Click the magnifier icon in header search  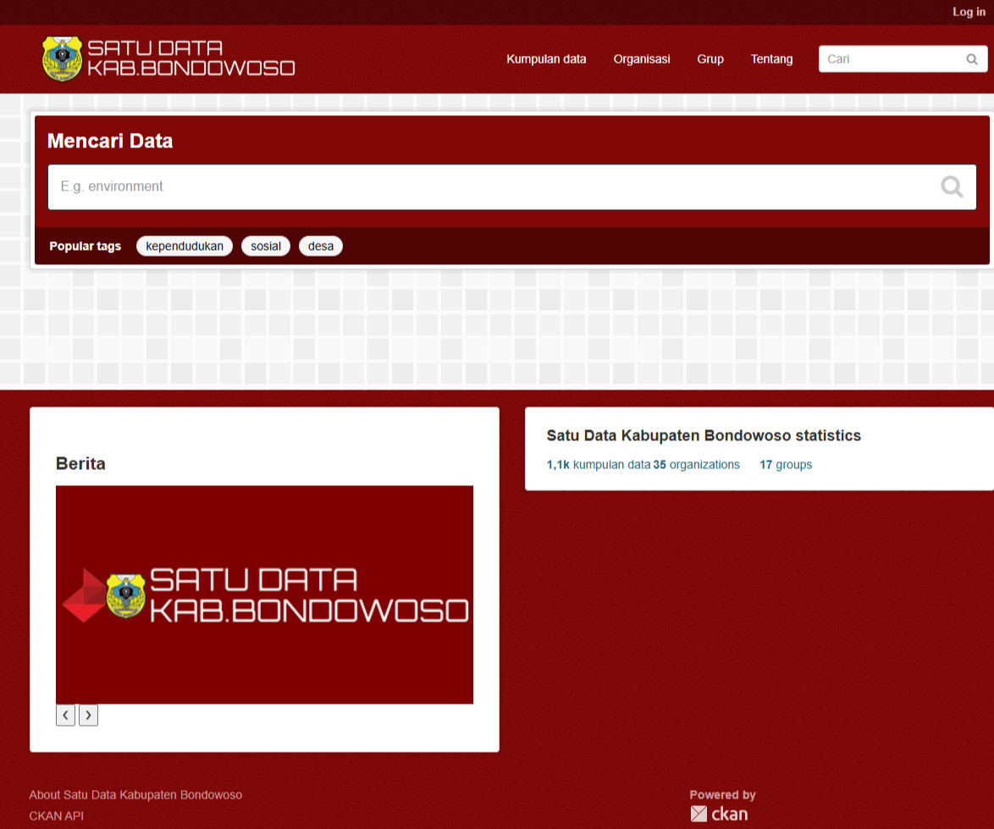point(971,59)
